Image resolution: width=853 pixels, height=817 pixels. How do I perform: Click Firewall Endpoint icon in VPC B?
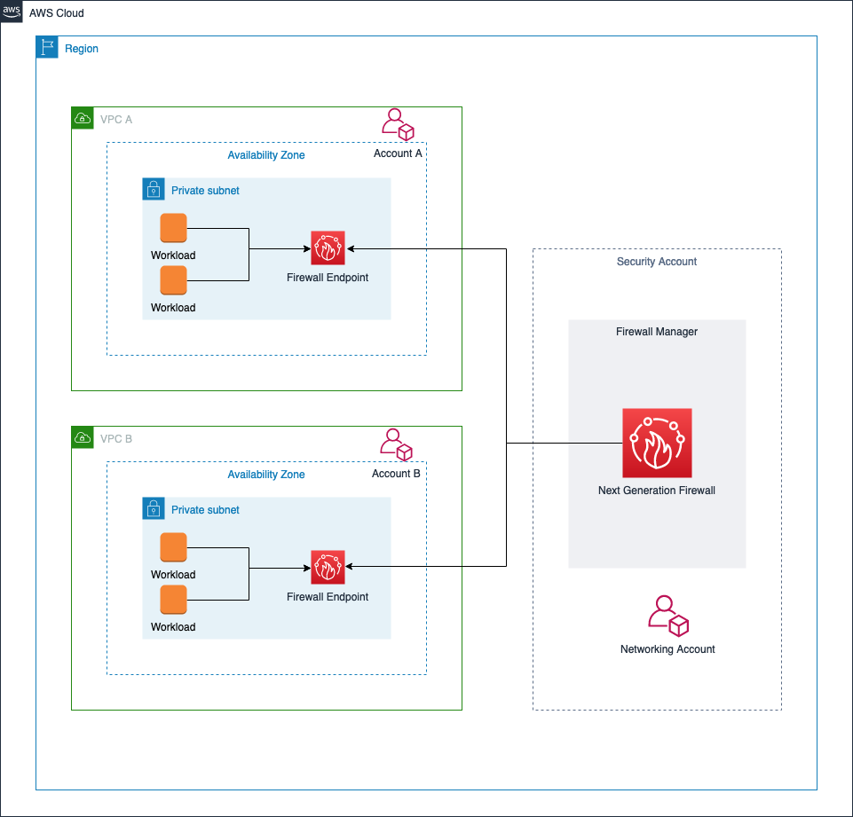point(328,567)
